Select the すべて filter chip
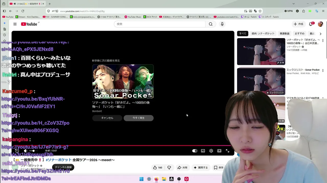The width and height of the screenshot is (327, 183). click(243, 34)
